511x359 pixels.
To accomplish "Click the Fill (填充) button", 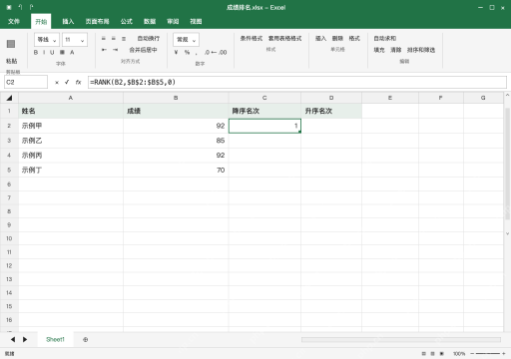I will [379, 50].
